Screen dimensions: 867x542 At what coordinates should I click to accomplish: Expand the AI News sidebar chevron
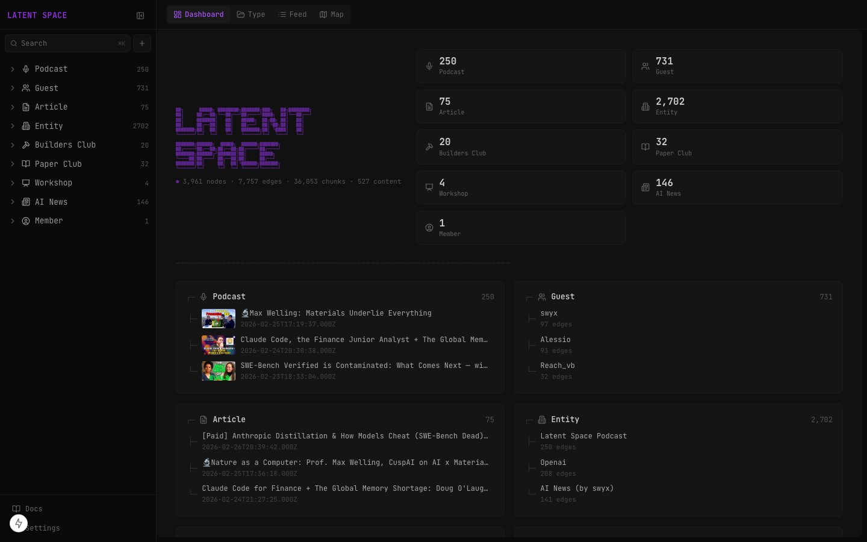(13, 202)
